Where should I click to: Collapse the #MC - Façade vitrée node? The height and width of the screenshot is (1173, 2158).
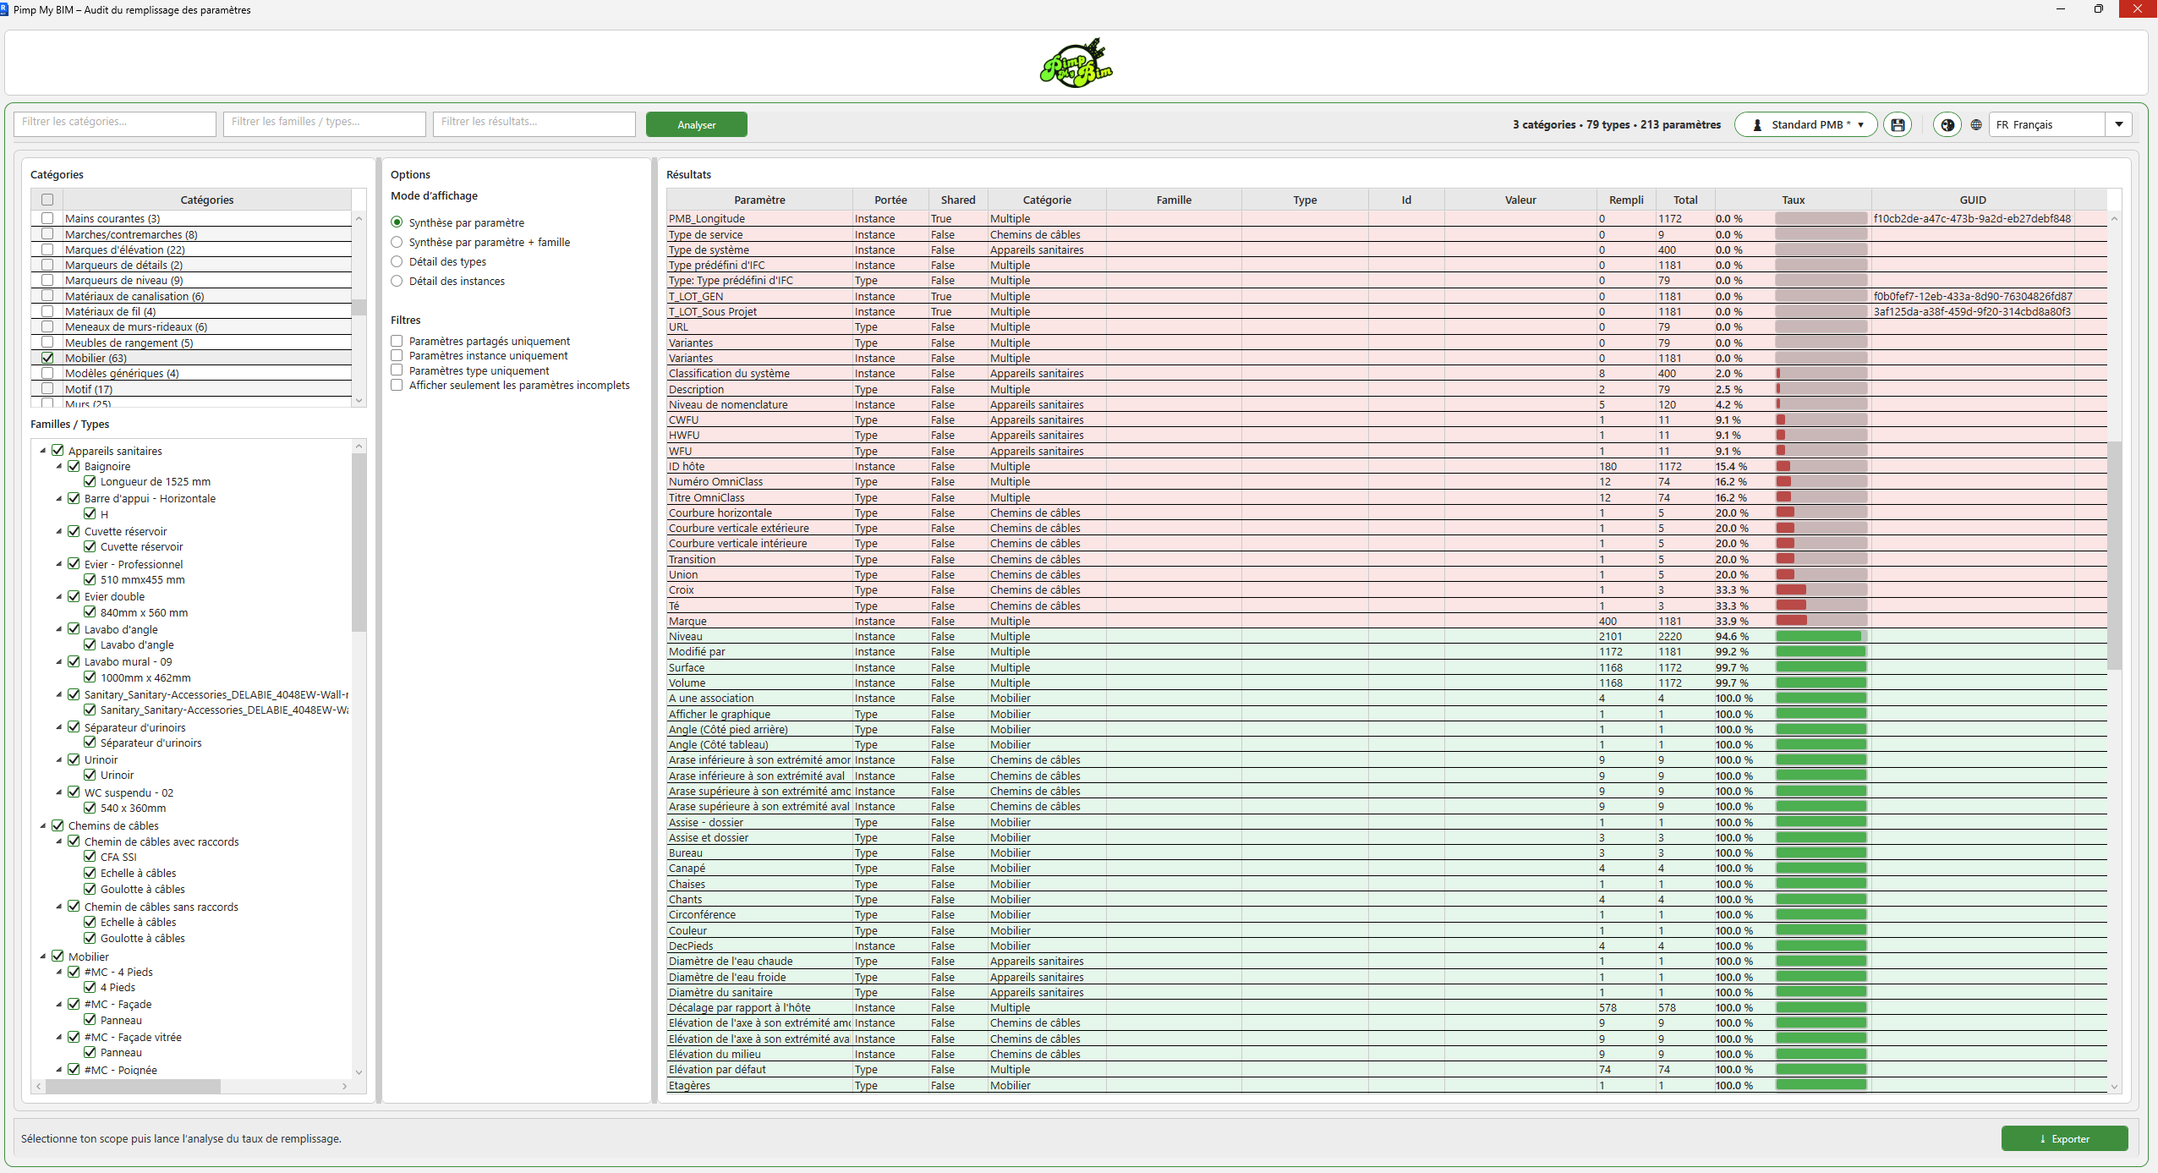tap(59, 1037)
